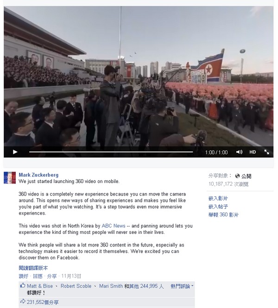Click the share arrow icon beside 231,552

click(23, 301)
